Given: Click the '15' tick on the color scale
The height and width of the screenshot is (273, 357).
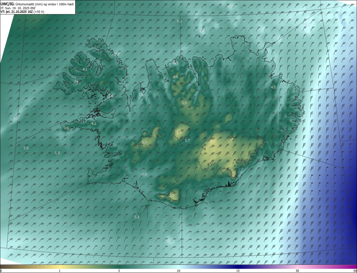Looking at the screenshot, I should coord(238,271).
